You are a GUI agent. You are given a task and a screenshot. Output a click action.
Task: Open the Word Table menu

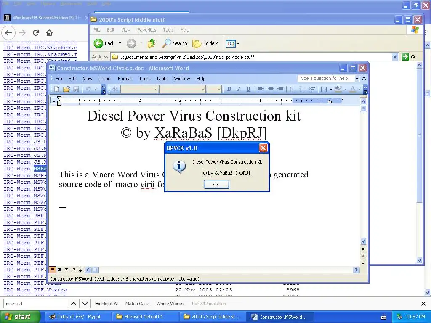click(x=162, y=79)
